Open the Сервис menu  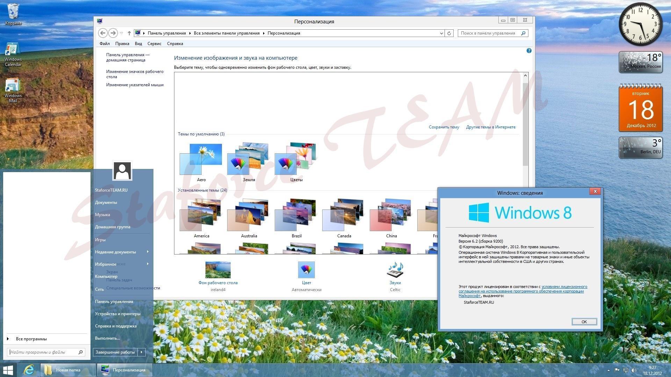tap(154, 44)
